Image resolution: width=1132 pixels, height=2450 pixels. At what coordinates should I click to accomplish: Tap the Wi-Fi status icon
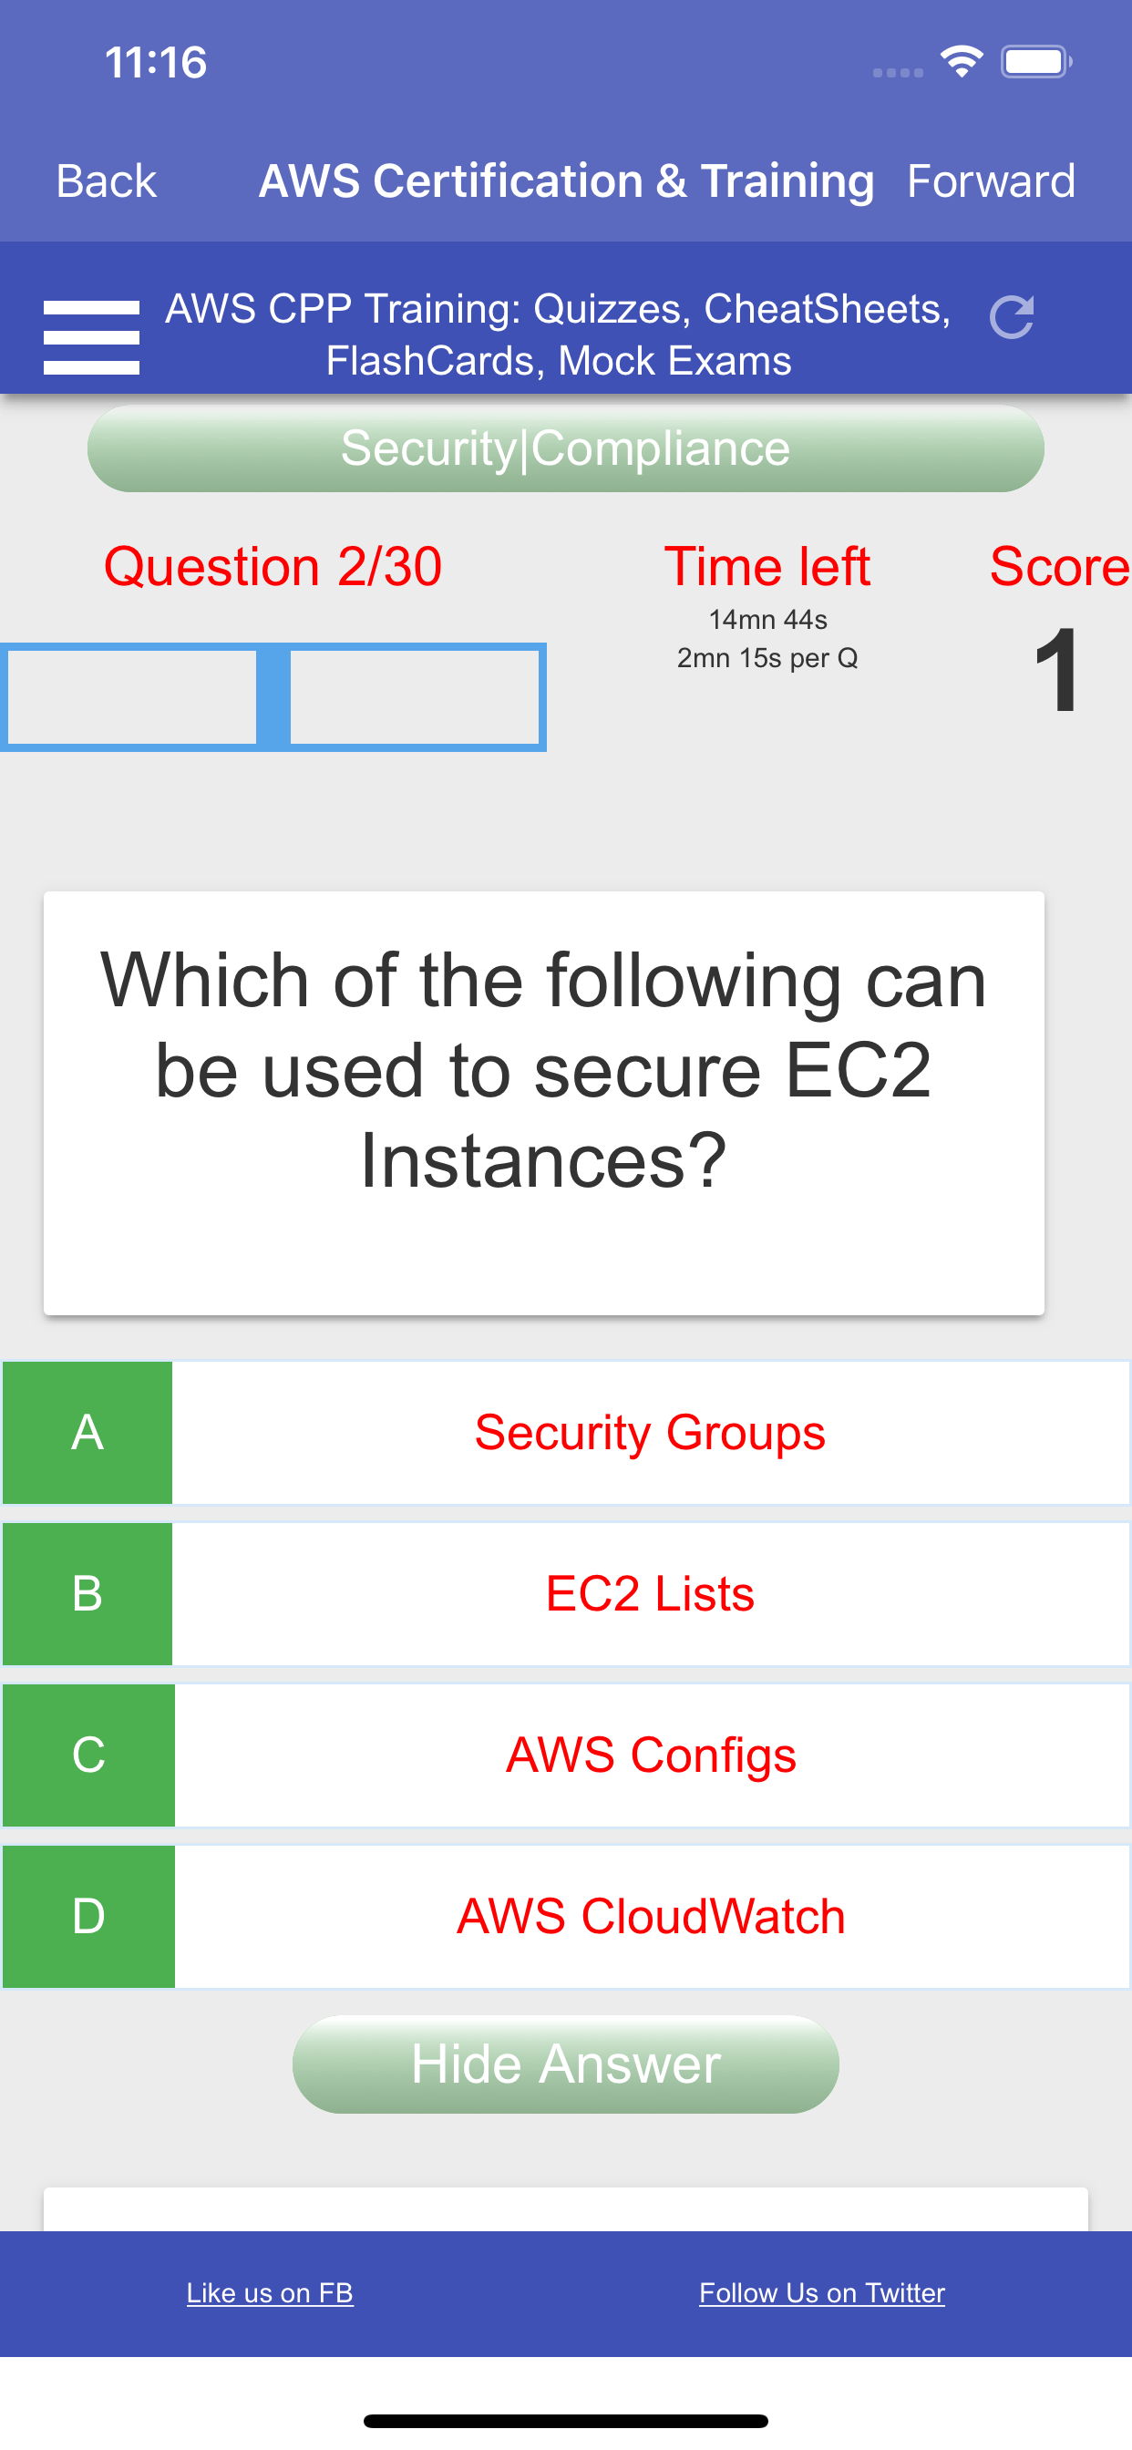coord(962,62)
